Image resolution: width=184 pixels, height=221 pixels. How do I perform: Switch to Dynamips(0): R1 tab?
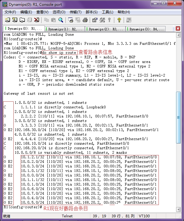pos(24,29)
